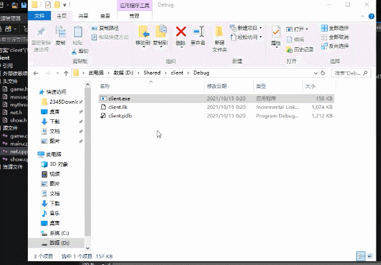The image size is (381, 265).
Task: Open 3D Objects in the navigation pane
Action: tap(55, 164)
